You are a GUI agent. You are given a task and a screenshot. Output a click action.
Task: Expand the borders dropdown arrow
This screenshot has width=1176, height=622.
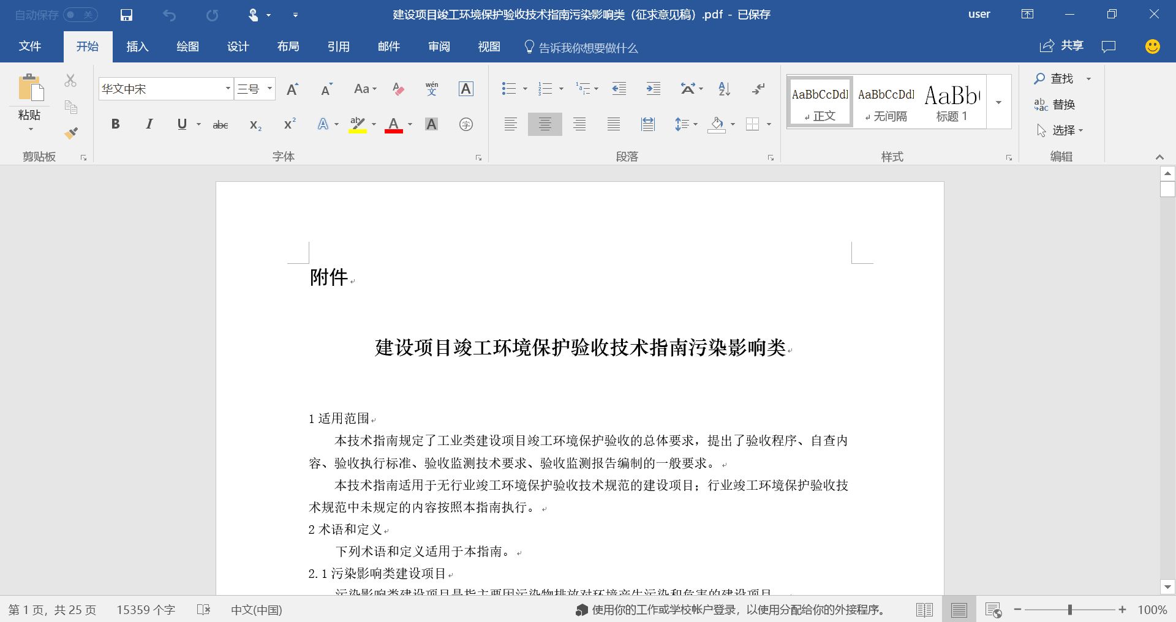click(x=769, y=124)
